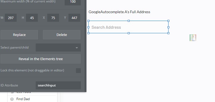Click the Replace button
The image size is (215, 102).
pos(19,35)
